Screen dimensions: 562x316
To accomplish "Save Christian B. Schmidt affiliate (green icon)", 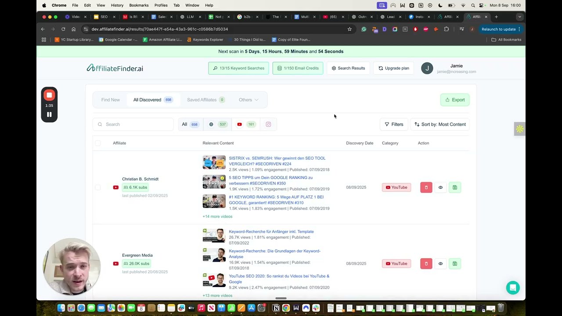I will [455, 187].
